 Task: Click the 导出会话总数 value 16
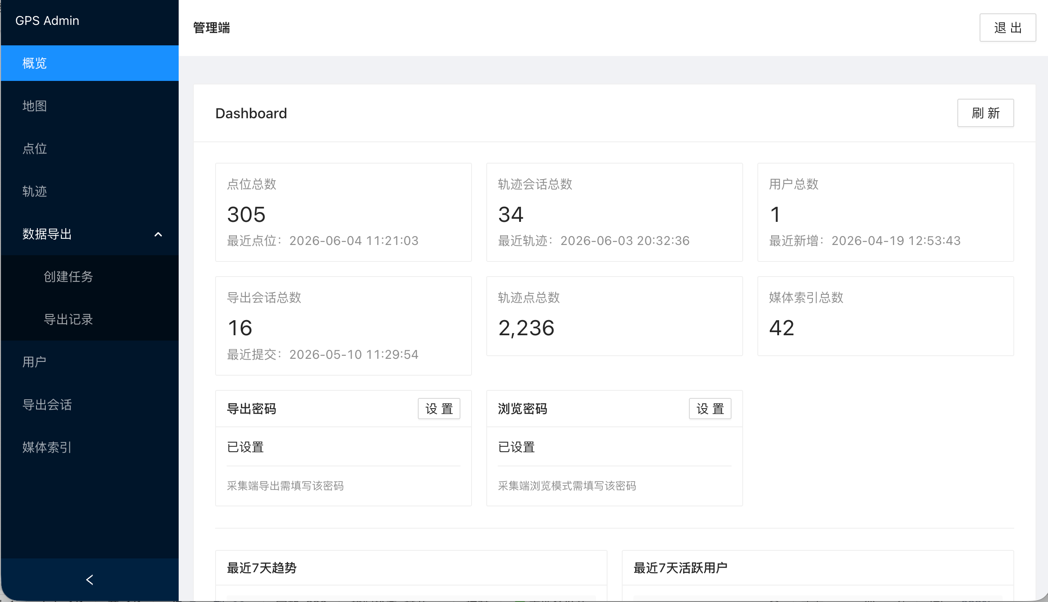pos(240,328)
